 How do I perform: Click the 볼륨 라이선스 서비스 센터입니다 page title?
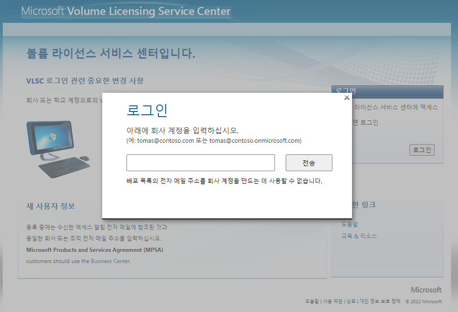coord(111,54)
